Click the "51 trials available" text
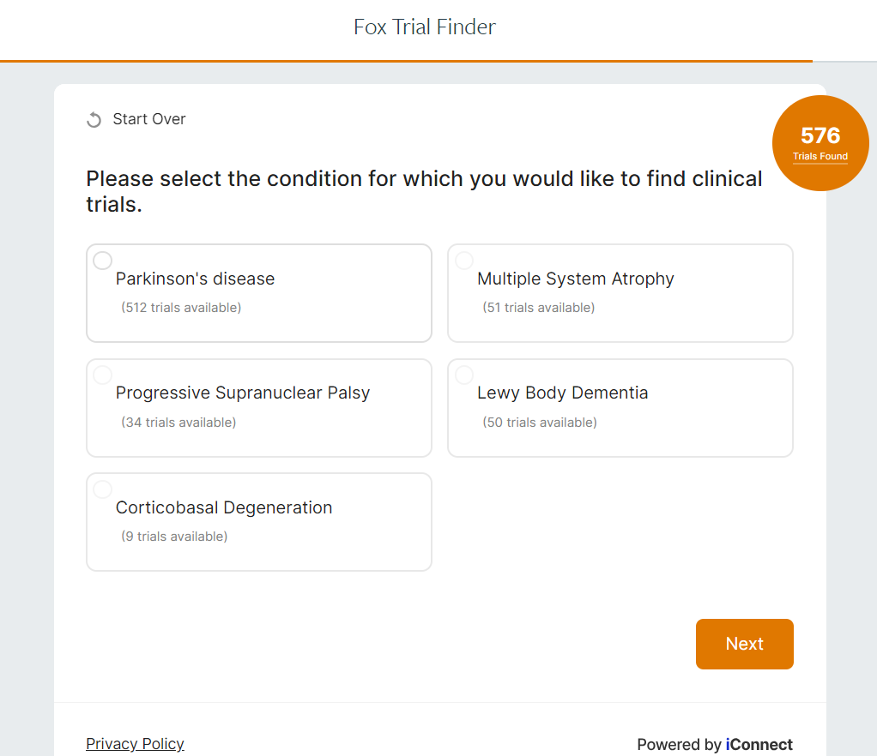 point(539,308)
